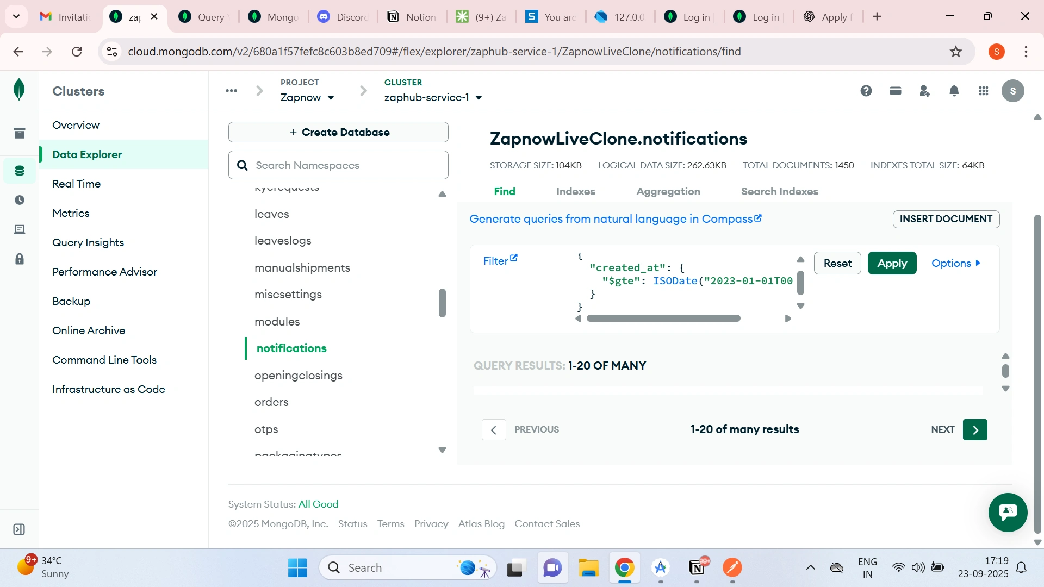The height and width of the screenshot is (587, 1044).
Task: Click the Reset filter button
Action: pos(837,263)
